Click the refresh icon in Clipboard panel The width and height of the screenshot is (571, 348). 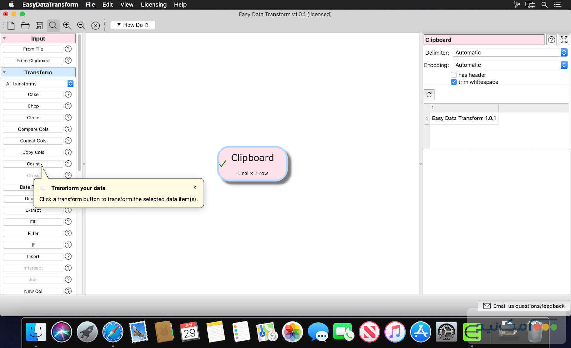pyautogui.click(x=429, y=94)
